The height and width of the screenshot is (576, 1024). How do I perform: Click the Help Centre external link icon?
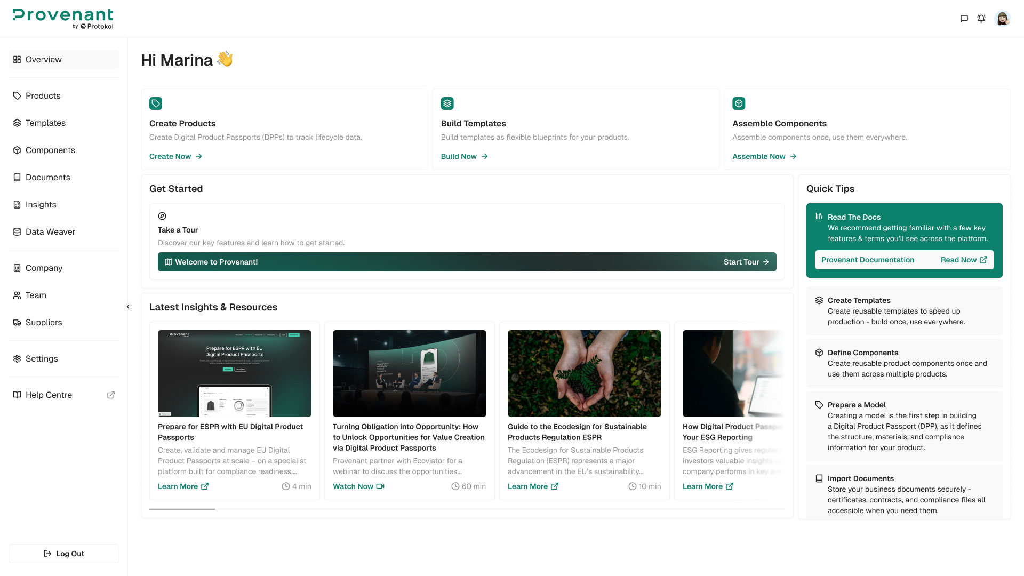coord(111,395)
